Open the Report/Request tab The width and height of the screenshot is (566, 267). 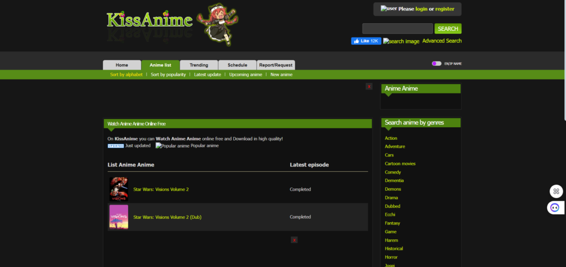pyautogui.click(x=276, y=65)
